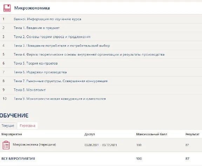The image size is (202, 166).
Task: Click the Мероприятие column header
Action: 12,134
